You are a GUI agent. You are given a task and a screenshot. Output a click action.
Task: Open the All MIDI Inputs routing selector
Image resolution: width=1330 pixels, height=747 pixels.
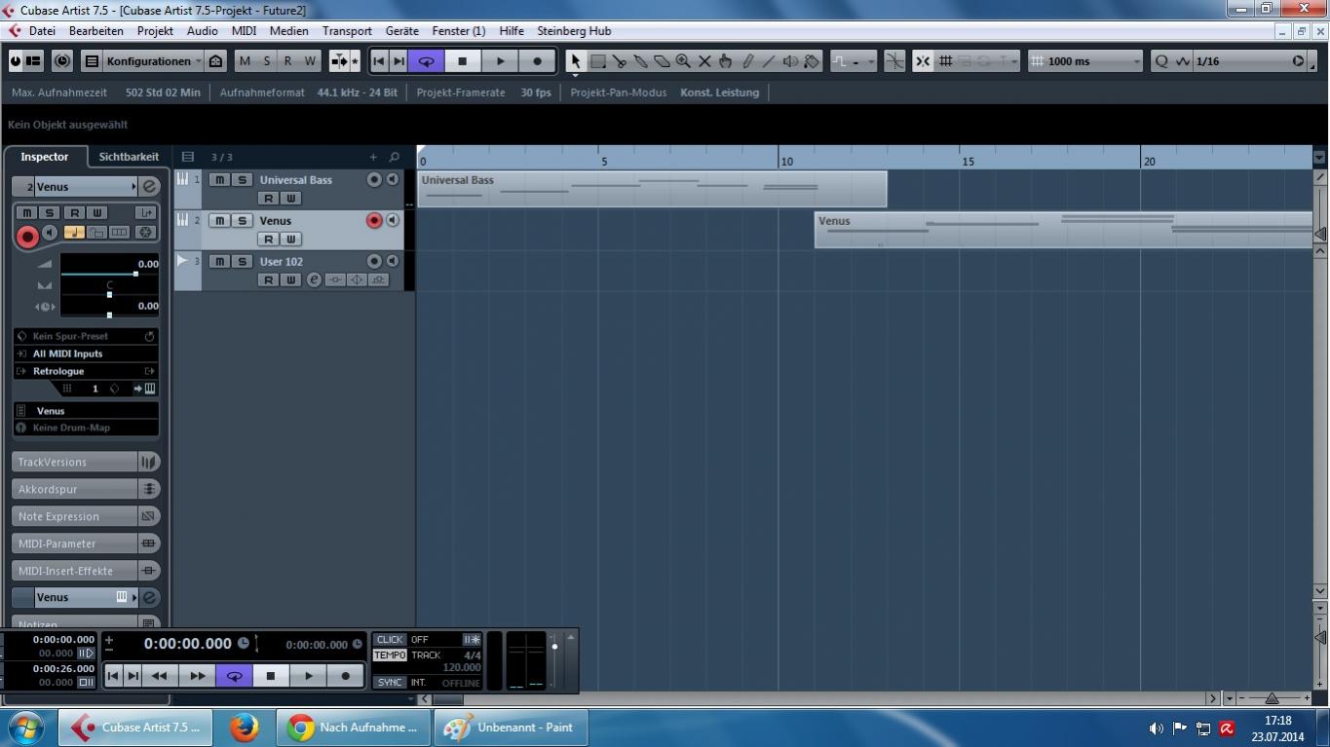86,354
